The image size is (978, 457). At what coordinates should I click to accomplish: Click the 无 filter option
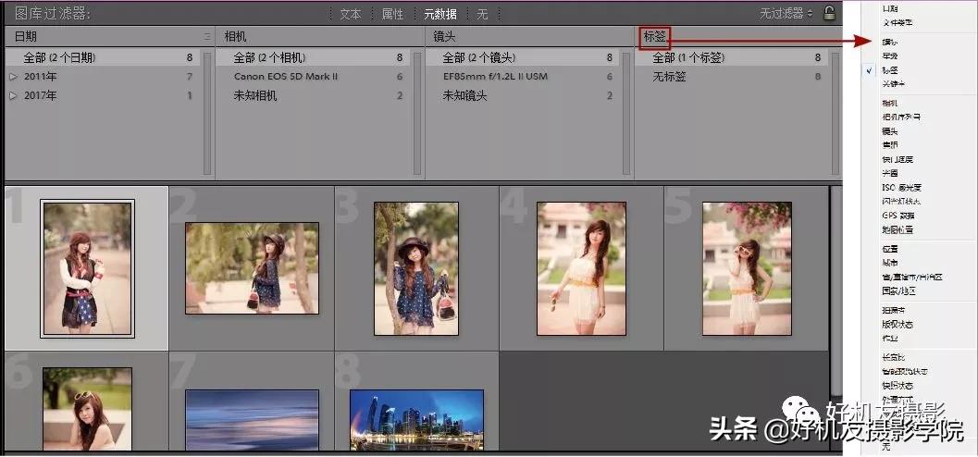[482, 14]
